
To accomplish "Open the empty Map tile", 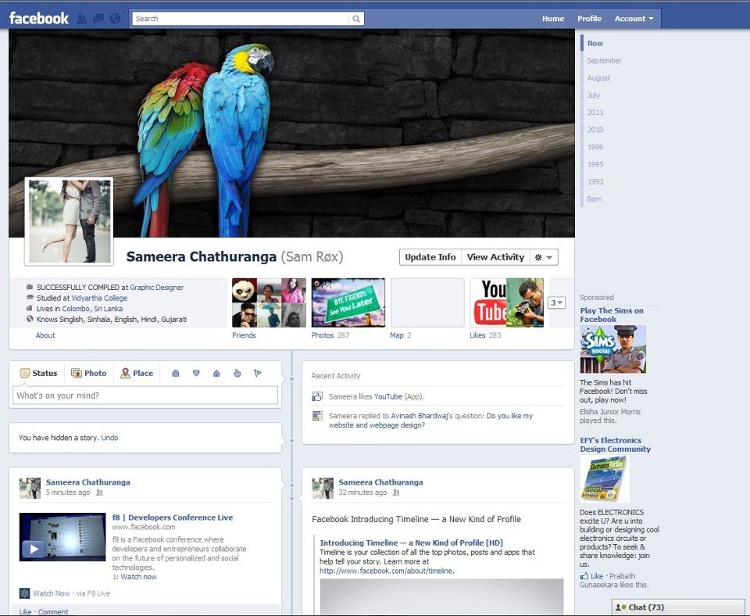I will [x=427, y=303].
